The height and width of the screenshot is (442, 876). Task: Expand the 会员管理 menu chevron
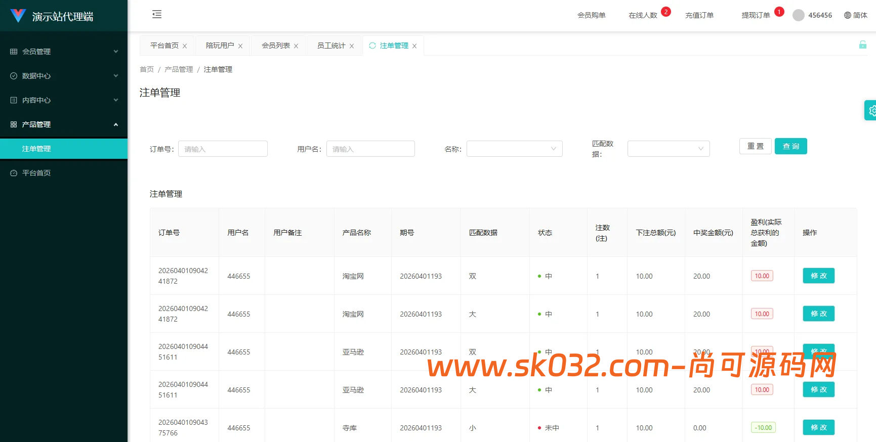[x=116, y=52]
